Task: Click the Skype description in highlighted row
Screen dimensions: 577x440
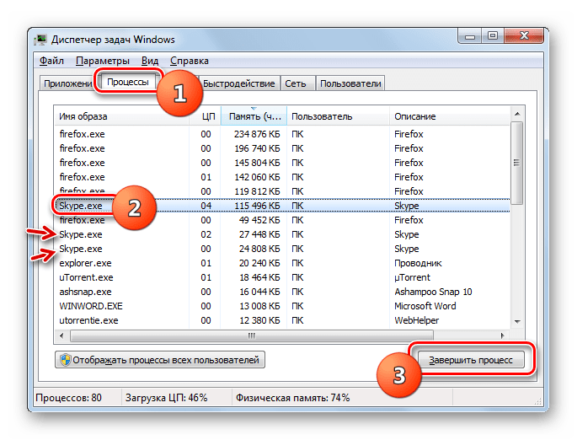Action: [x=407, y=206]
